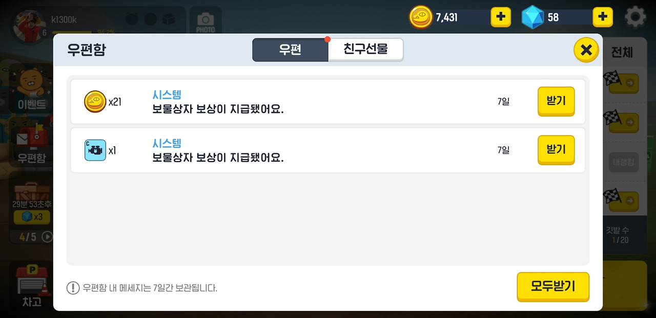Claim everything with 모두받기 button
Screen dimensions: 656x318
pos(553,287)
